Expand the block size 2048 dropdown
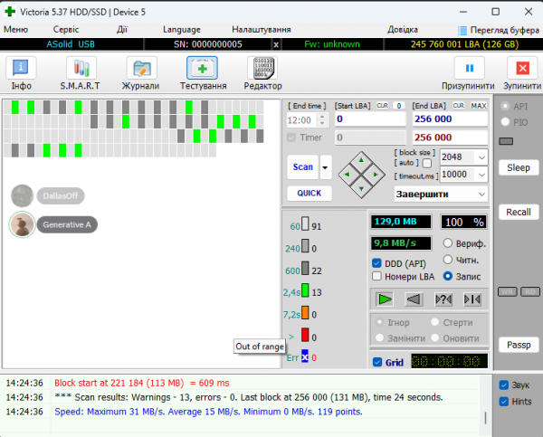The height and width of the screenshot is (437, 543). (x=481, y=157)
